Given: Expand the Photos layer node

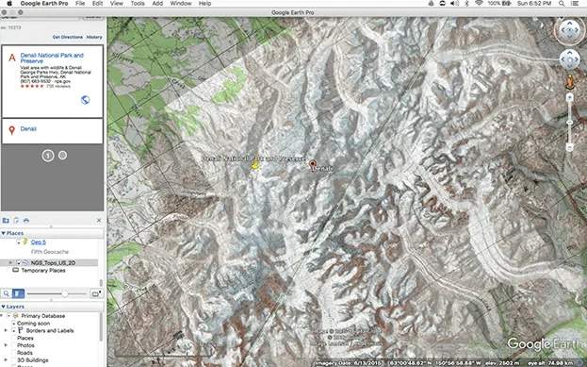Looking at the screenshot, I should 6,345.
